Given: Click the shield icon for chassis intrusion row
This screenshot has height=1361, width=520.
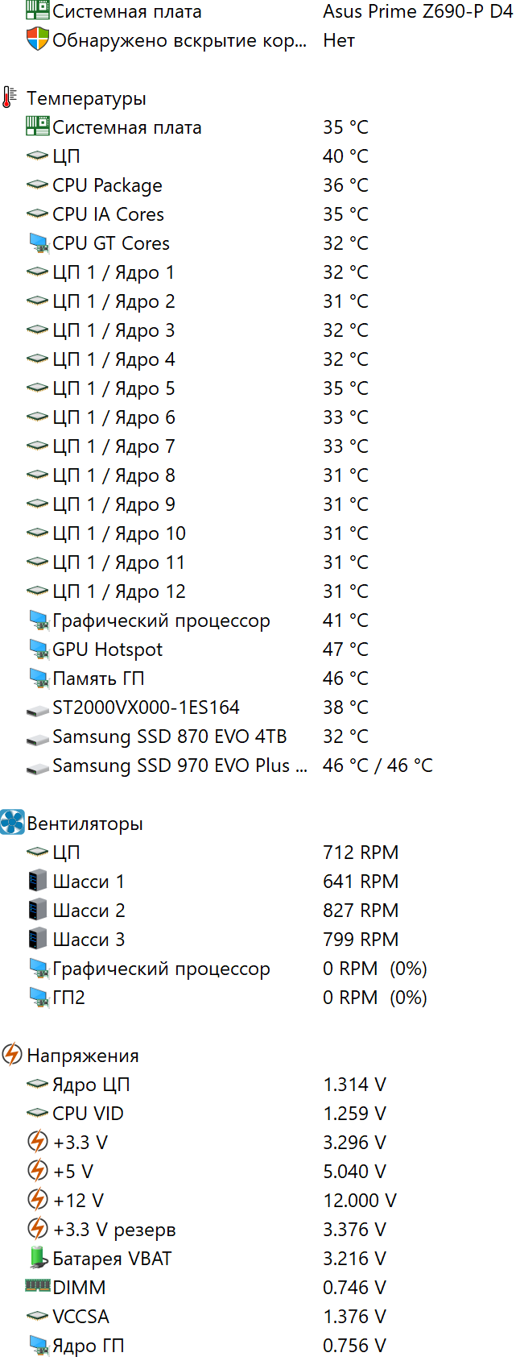Looking at the screenshot, I should [x=38, y=39].
